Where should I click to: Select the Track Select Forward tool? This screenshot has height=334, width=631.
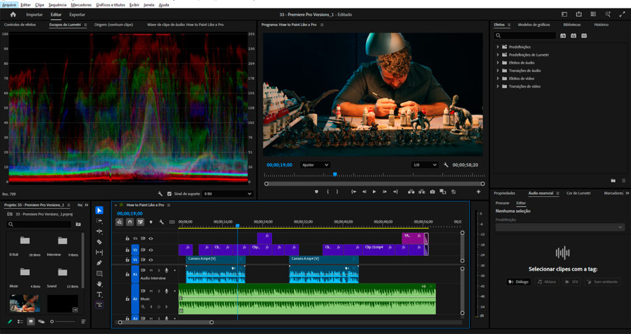coord(99,221)
